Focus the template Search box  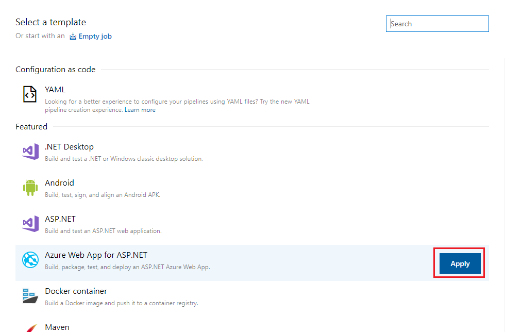point(437,24)
